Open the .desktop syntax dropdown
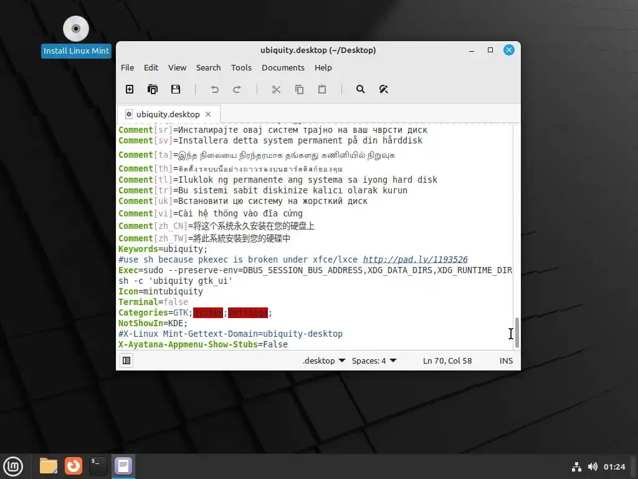 (x=324, y=361)
